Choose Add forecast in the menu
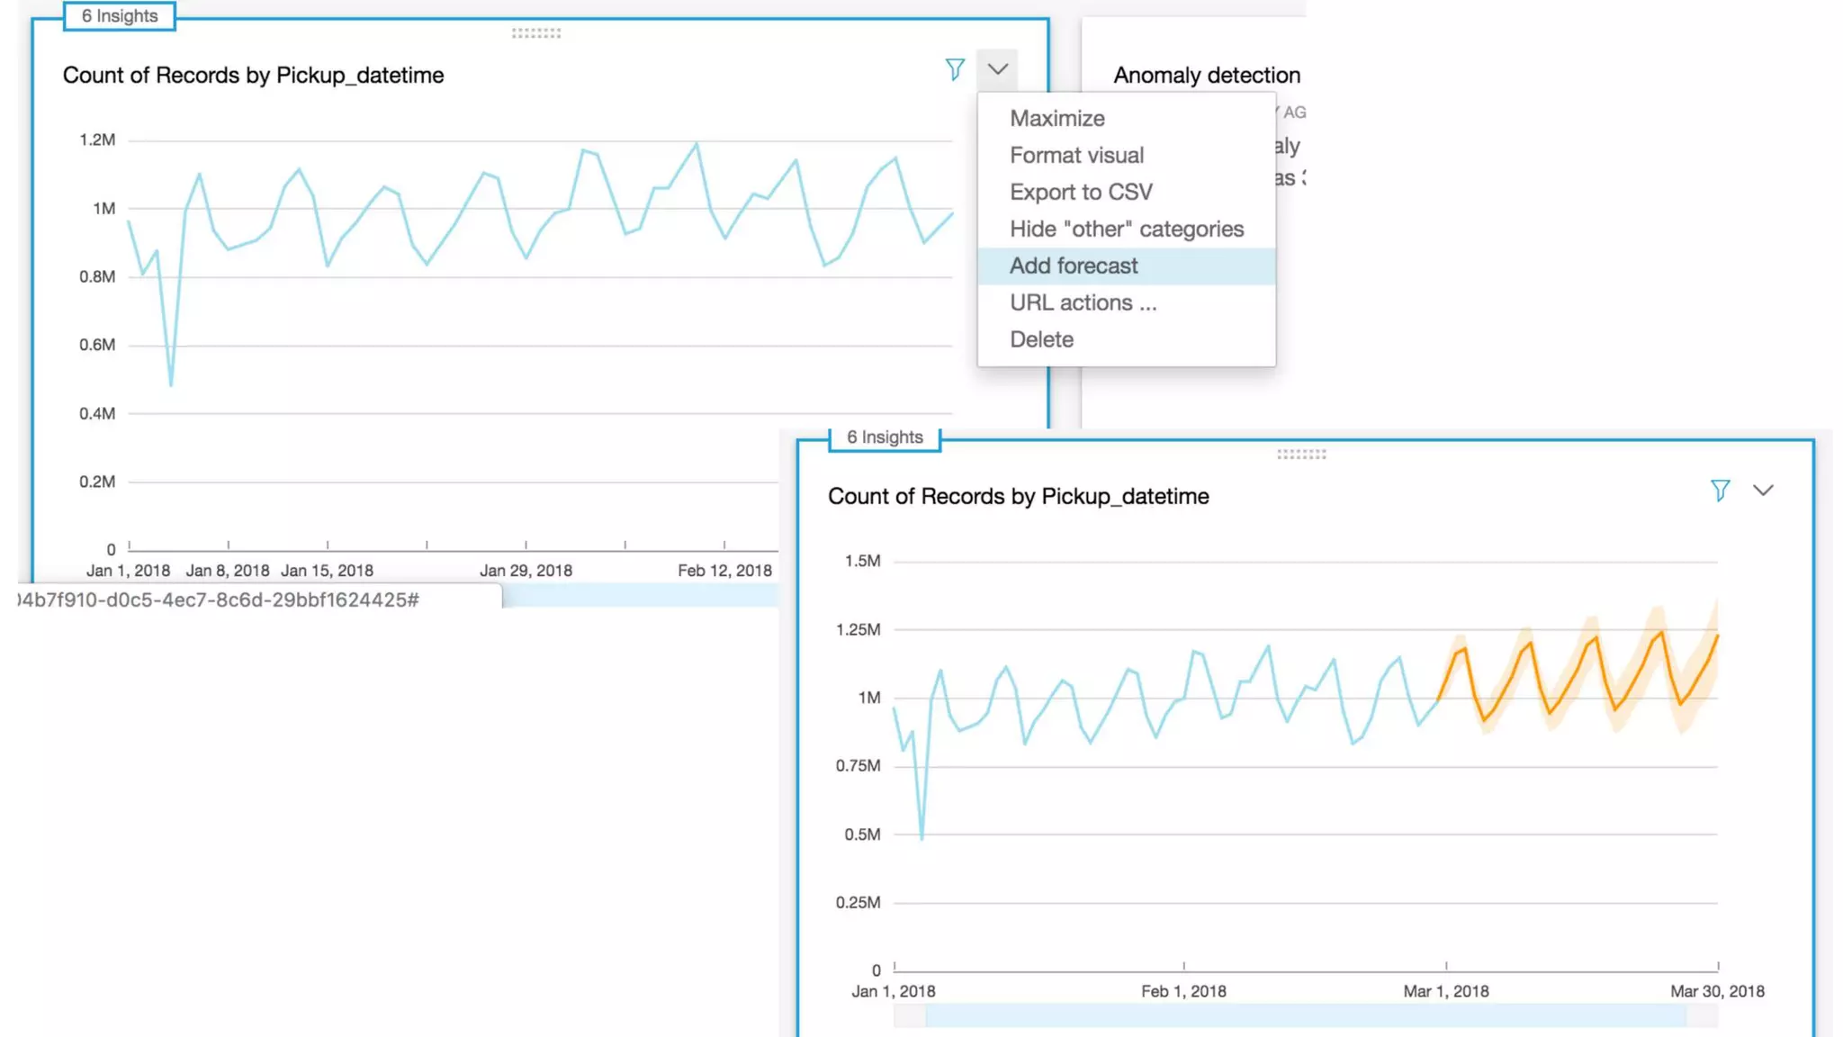Image resolution: width=1843 pixels, height=1037 pixels. (1074, 266)
